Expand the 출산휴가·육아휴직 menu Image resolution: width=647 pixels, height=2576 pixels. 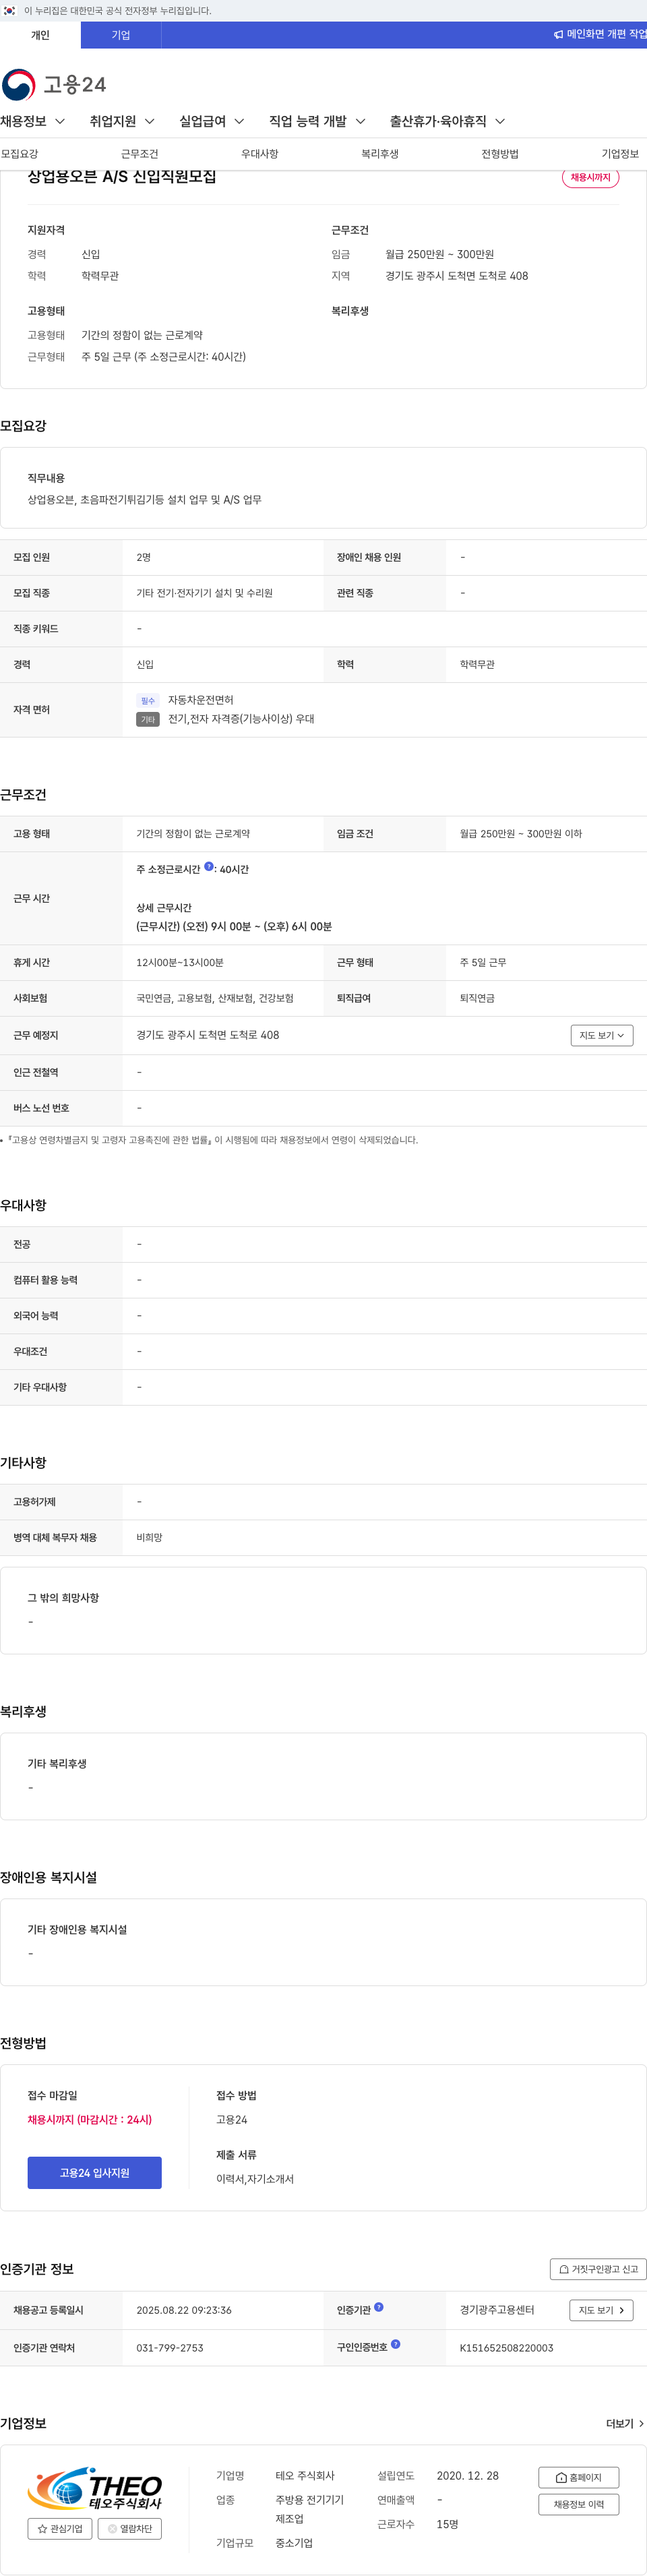tap(447, 121)
